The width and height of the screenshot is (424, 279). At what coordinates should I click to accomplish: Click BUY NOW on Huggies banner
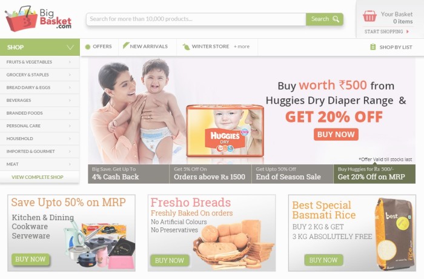[x=336, y=135]
